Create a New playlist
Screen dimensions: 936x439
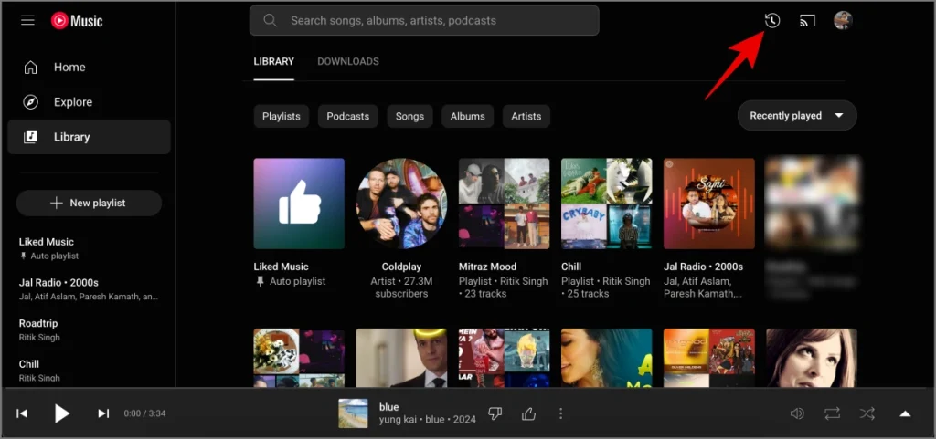coord(89,204)
